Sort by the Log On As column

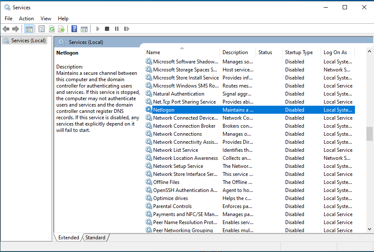click(x=335, y=52)
